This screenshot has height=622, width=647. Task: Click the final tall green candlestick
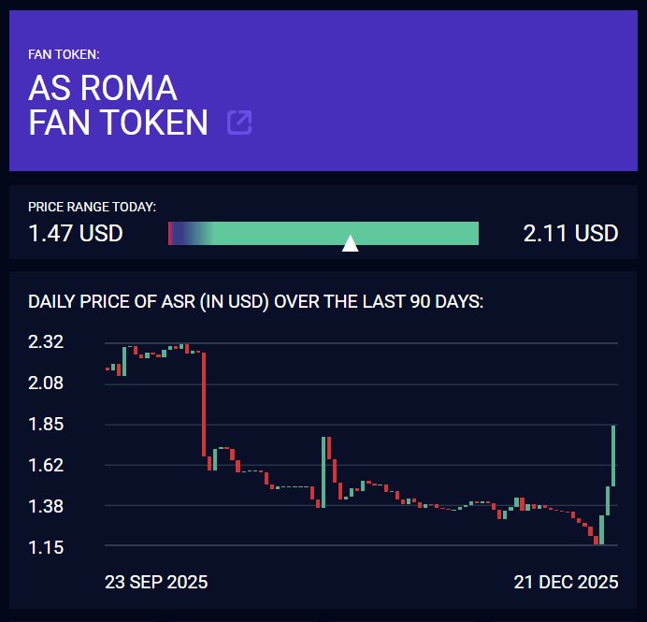pos(613,456)
